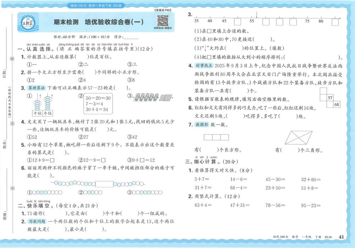Click the covered box on the bead bracelet

pyautogui.click(x=104, y=184)
